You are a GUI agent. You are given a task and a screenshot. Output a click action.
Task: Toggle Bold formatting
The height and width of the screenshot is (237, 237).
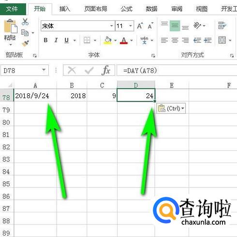45,40
